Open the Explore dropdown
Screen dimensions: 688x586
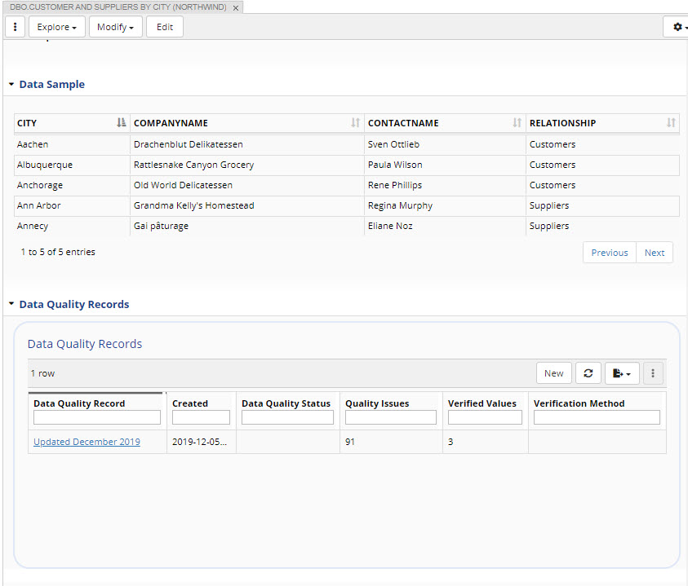(x=56, y=26)
